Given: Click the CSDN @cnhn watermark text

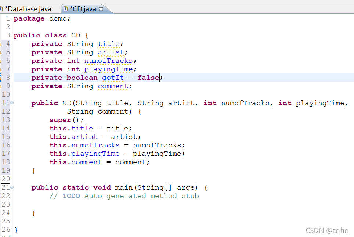Looking at the screenshot, I should 327,230.
